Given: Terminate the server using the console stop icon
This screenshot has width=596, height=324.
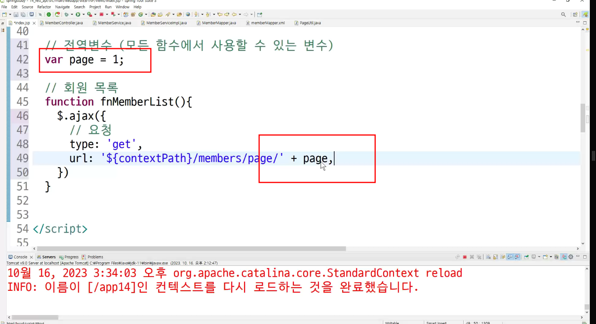Looking at the screenshot, I should [465, 257].
